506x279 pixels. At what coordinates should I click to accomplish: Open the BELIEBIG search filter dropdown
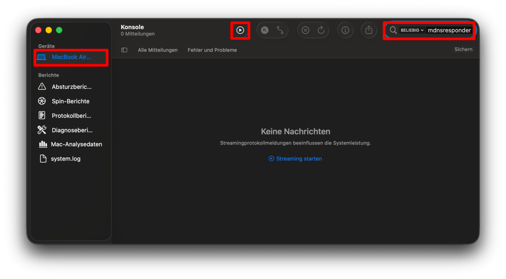click(412, 30)
